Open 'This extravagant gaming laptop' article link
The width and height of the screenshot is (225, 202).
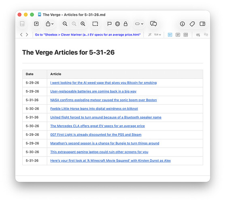99,152
